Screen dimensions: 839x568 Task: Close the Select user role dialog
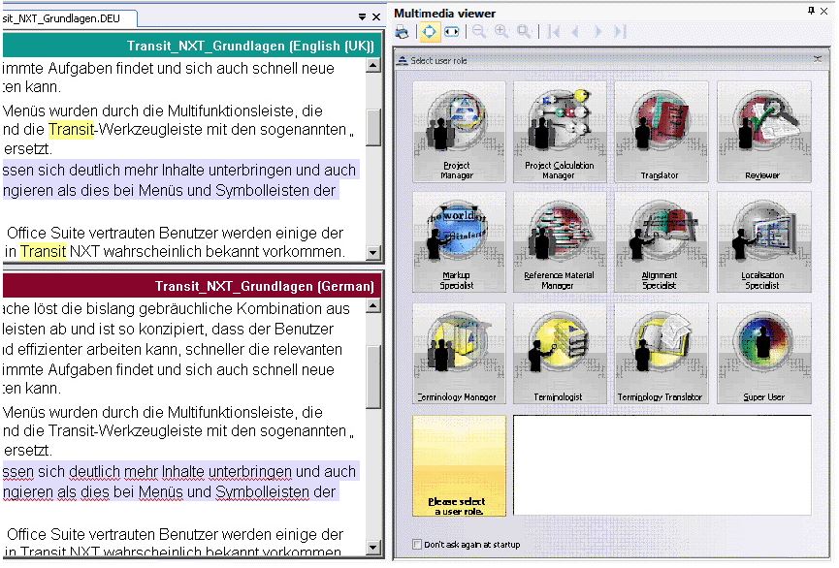818,59
